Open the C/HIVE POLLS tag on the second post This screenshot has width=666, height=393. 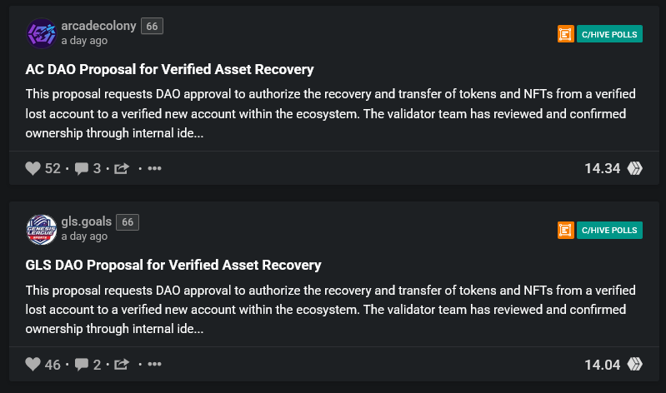click(x=609, y=230)
